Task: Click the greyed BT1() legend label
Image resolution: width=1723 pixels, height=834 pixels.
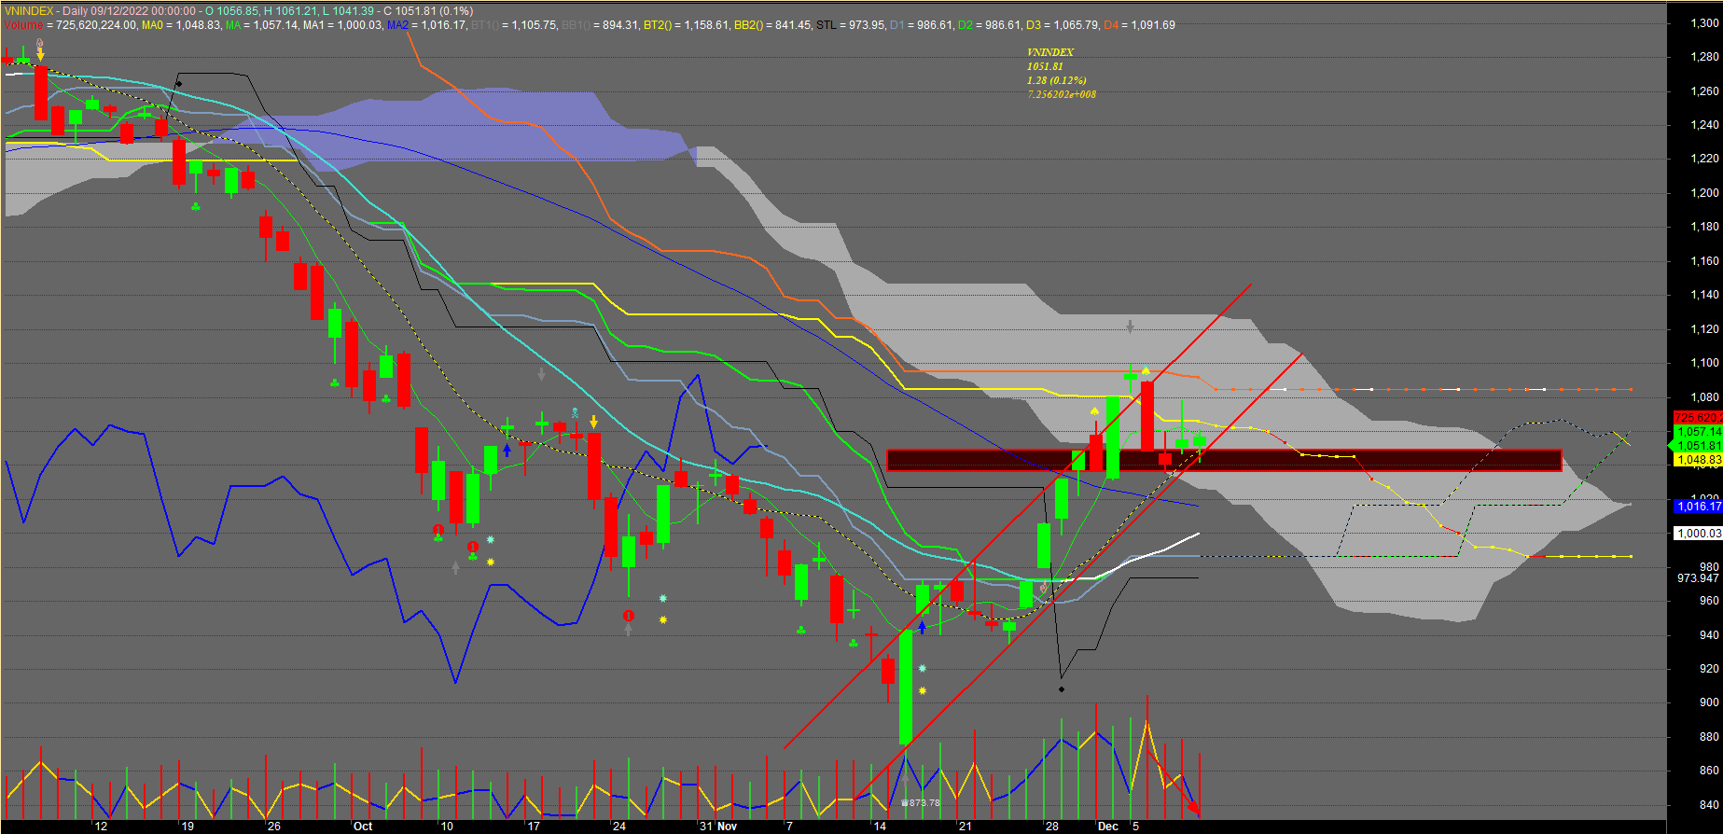Action: click(x=485, y=25)
